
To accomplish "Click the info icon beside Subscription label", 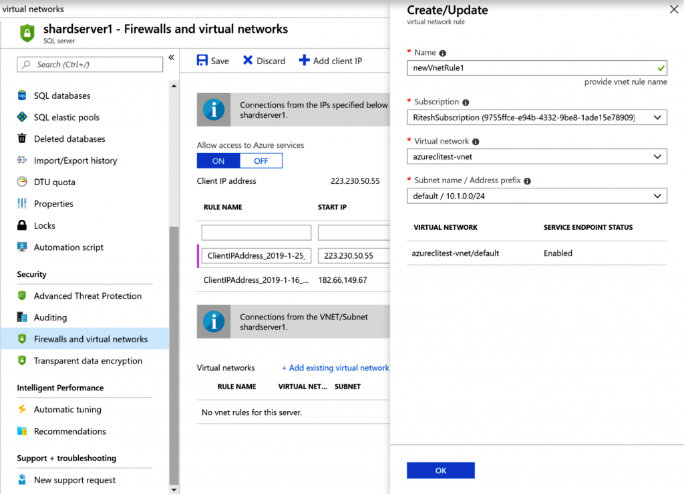I will click(x=466, y=102).
